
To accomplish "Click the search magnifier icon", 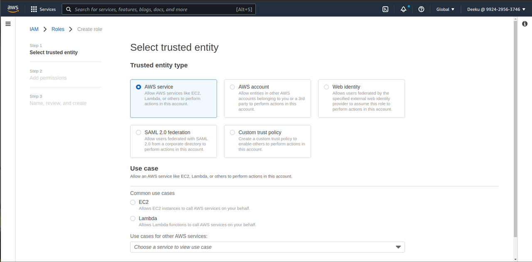I will click(69, 9).
